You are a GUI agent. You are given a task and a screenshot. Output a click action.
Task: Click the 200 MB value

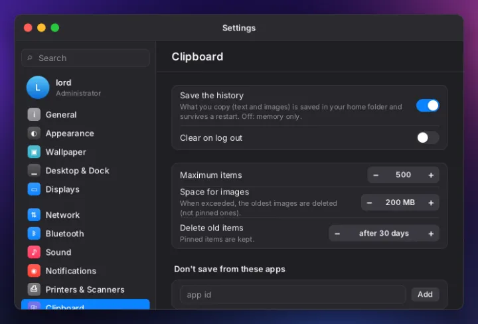click(400, 202)
